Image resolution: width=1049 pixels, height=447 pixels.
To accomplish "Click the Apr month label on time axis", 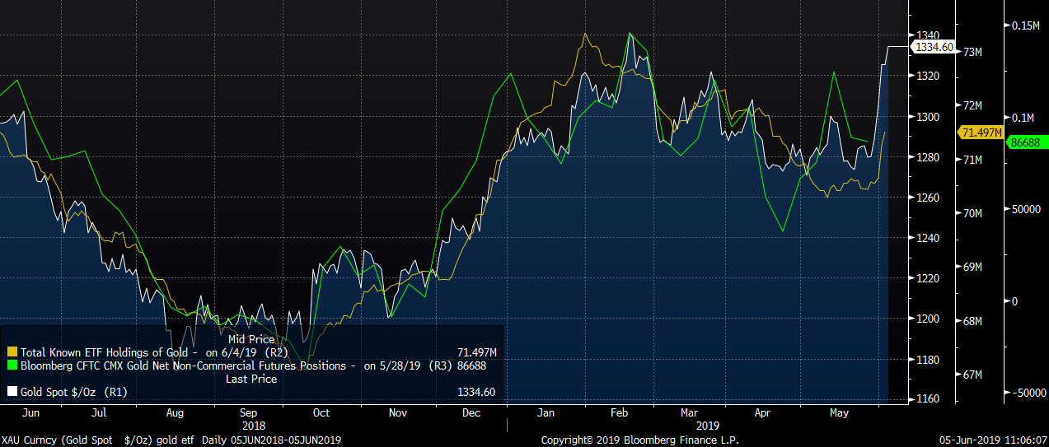I will pyautogui.click(x=763, y=413).
